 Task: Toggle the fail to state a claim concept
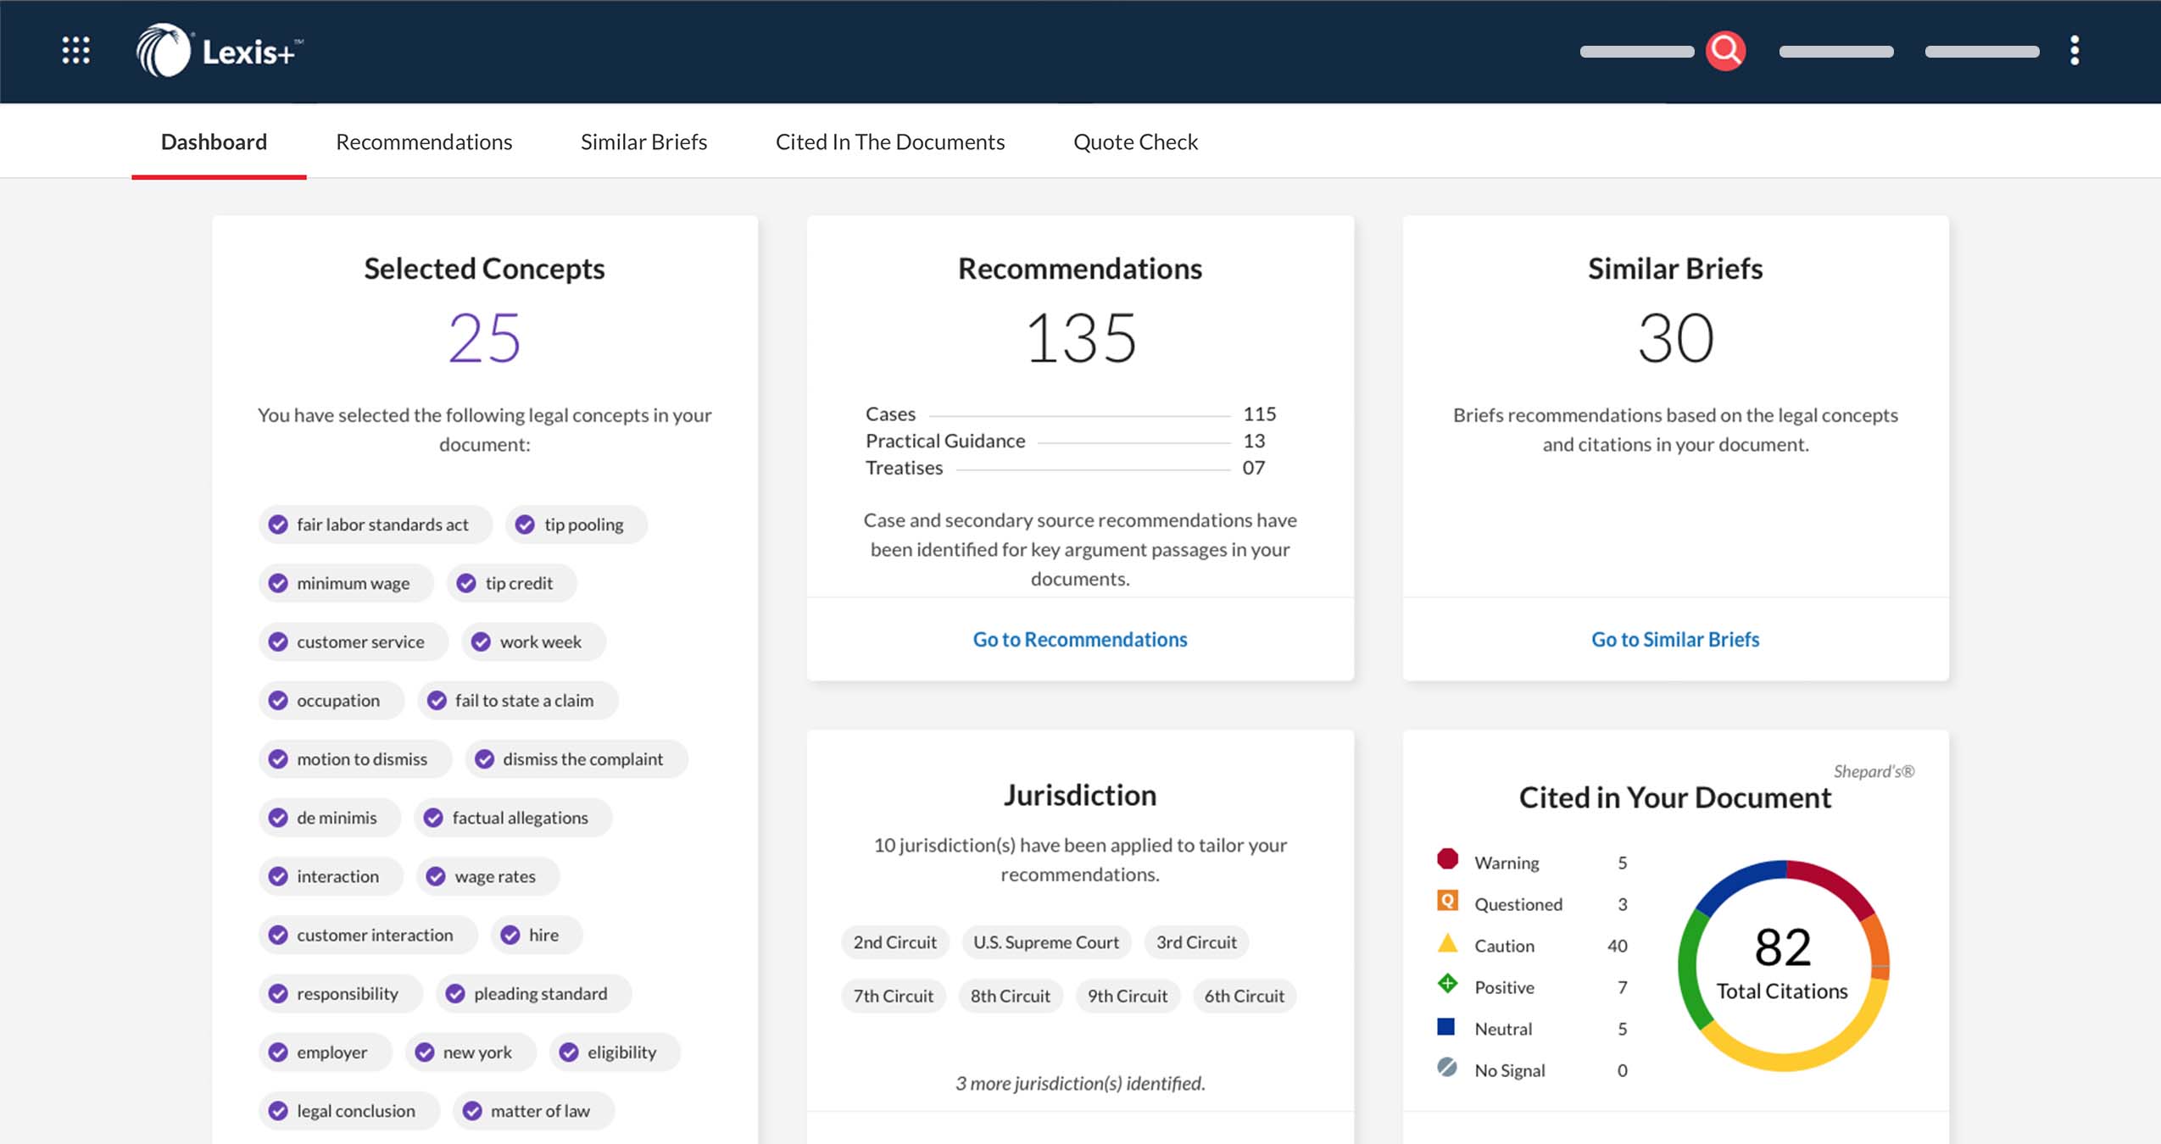tap(518, 700)
